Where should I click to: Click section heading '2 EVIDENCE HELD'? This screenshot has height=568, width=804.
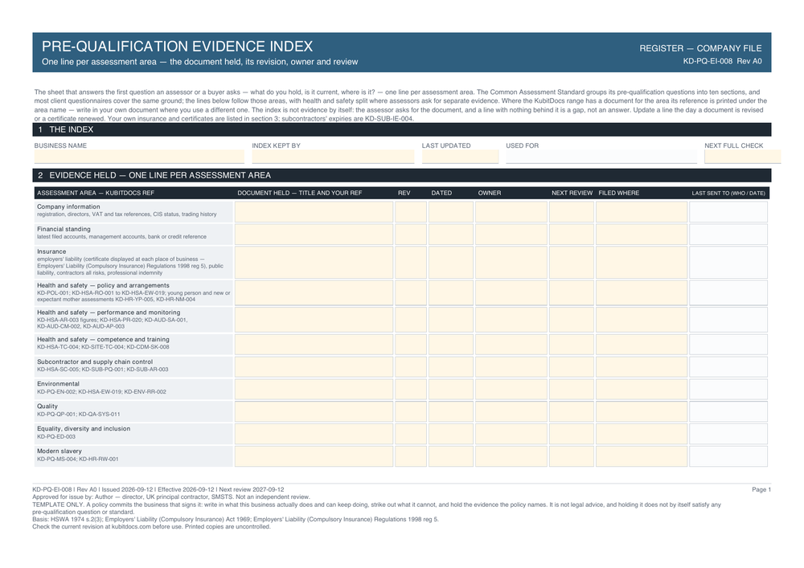coord(154,175)
